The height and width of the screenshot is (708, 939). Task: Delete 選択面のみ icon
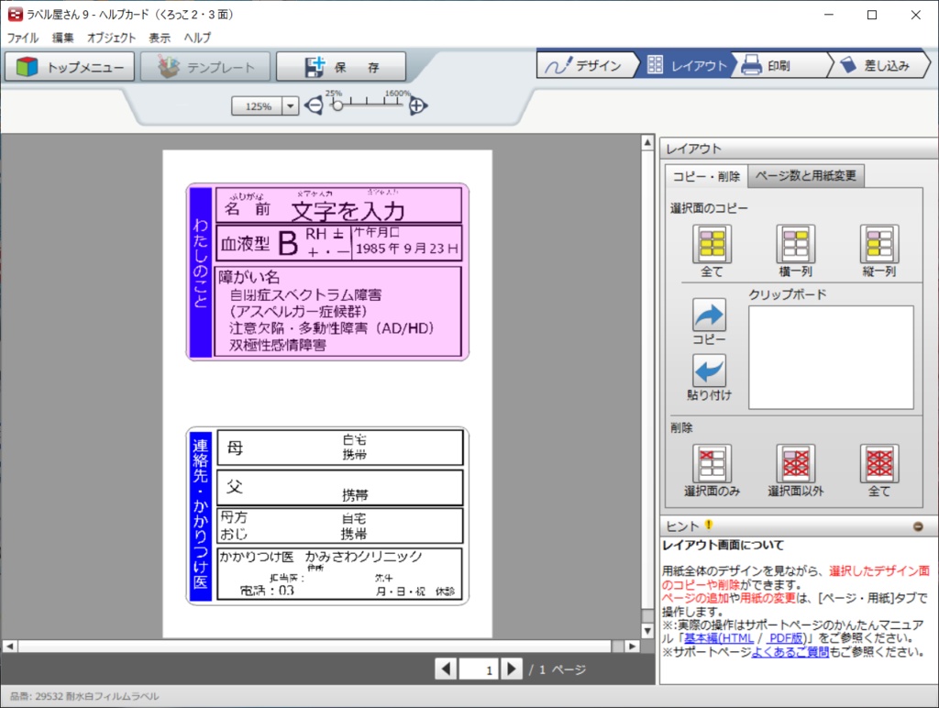(x=712, y=463)
